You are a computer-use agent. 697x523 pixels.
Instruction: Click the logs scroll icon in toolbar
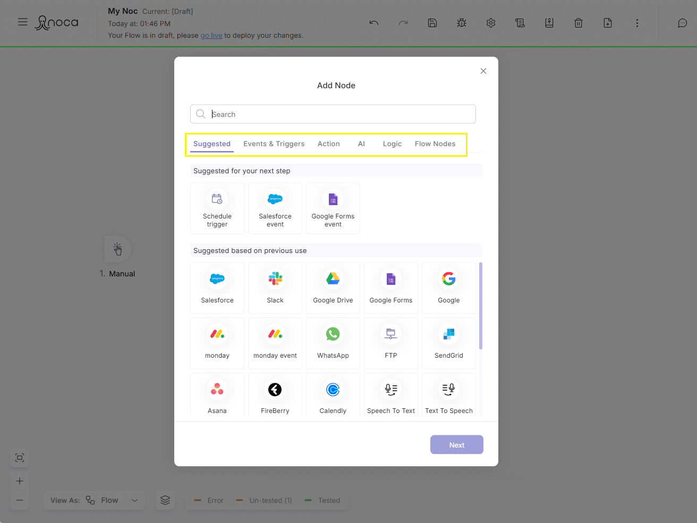pyautogui.click(x=520, y=23)
